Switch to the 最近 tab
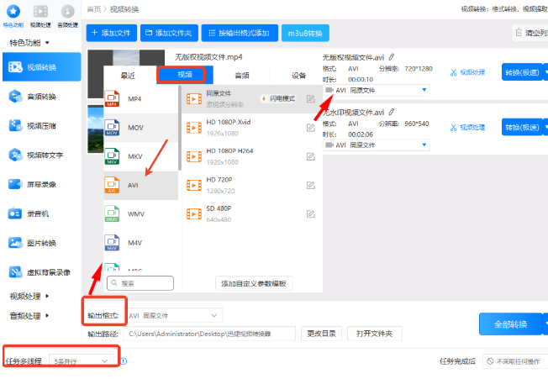The width and height of the screenshot is (548, 379). pyautogui.click(x=128, y=76)
